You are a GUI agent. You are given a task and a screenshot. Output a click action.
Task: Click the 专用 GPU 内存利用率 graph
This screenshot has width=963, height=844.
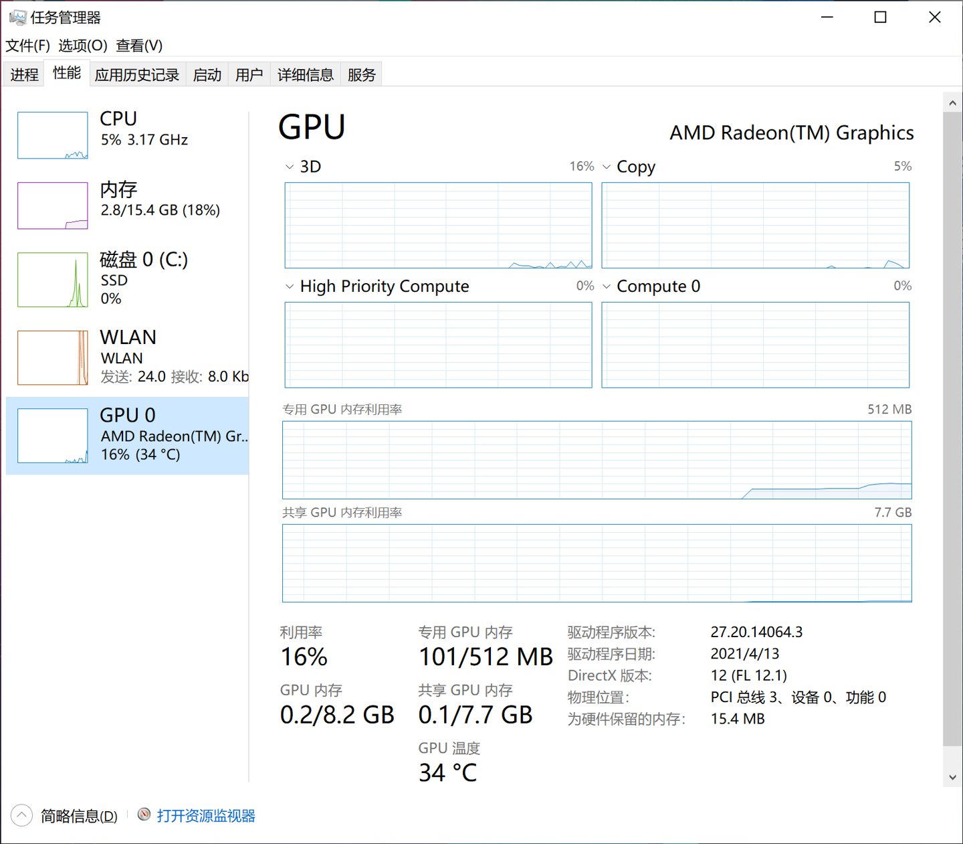tap(597, 460)
